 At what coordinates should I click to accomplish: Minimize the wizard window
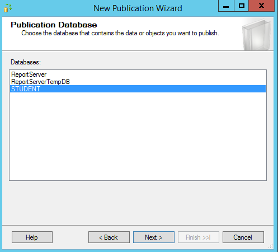click(226, 6)
